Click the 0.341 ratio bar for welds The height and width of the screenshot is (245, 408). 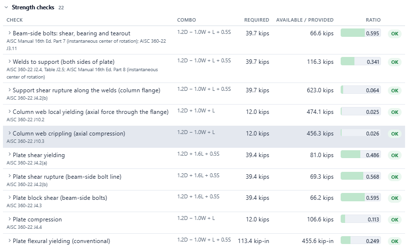[x=361, y=61]
